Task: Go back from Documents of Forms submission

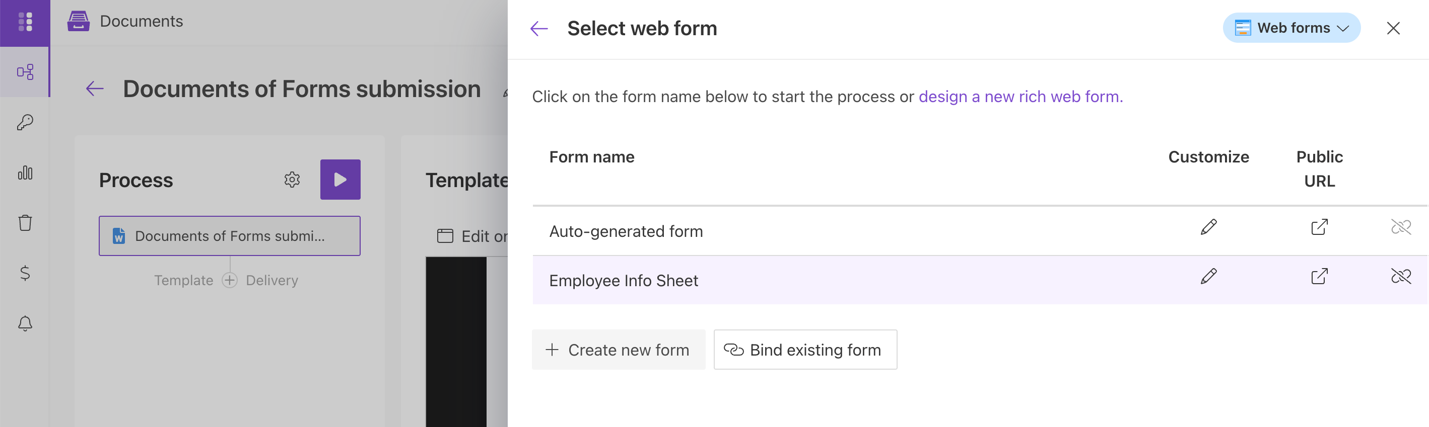Action: pos(95,89)
